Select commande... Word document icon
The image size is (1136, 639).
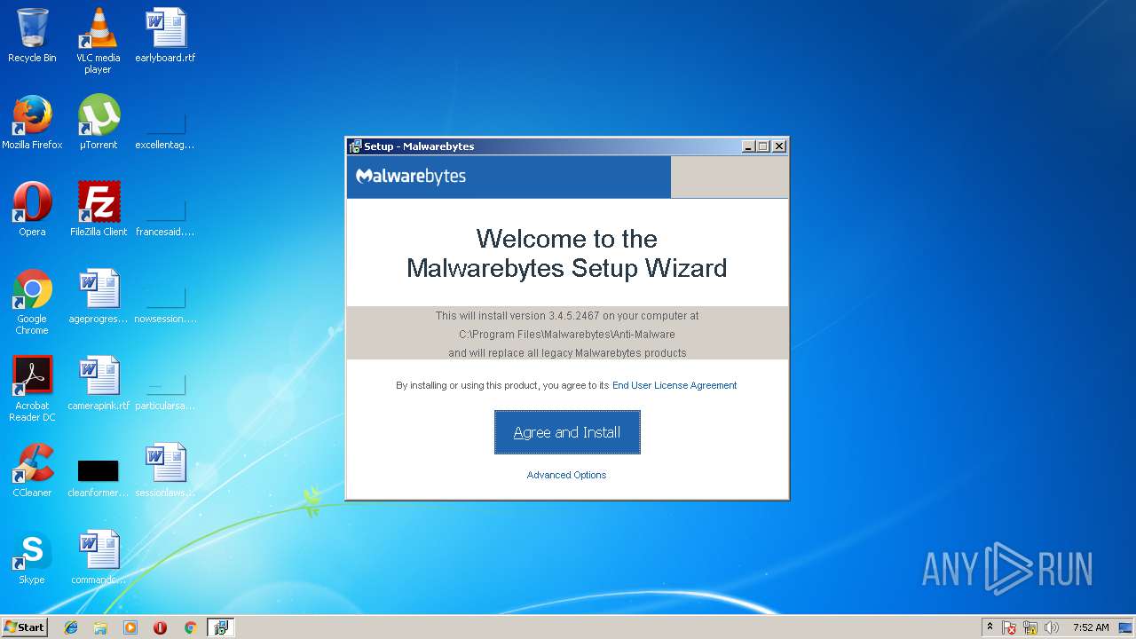tap(99, 557)
